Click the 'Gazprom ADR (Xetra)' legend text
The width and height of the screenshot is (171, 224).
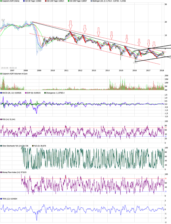[11, 1]
